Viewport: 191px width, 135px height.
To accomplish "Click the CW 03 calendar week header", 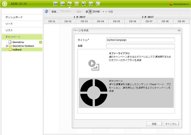I will pos(84,21).
